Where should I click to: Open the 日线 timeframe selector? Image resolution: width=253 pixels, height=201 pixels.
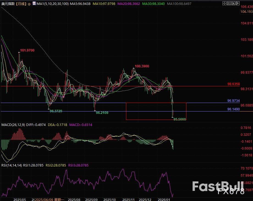coord(21,4)
